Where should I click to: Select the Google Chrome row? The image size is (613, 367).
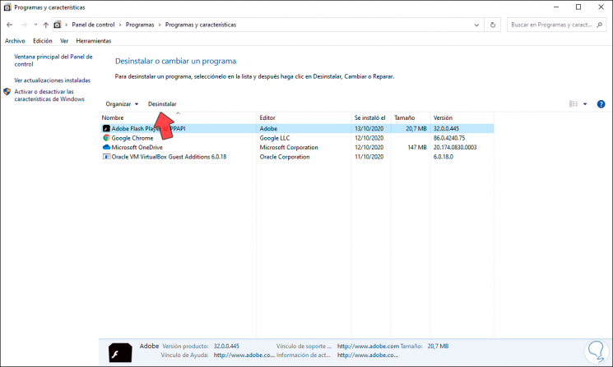click(x=297, y=138)
